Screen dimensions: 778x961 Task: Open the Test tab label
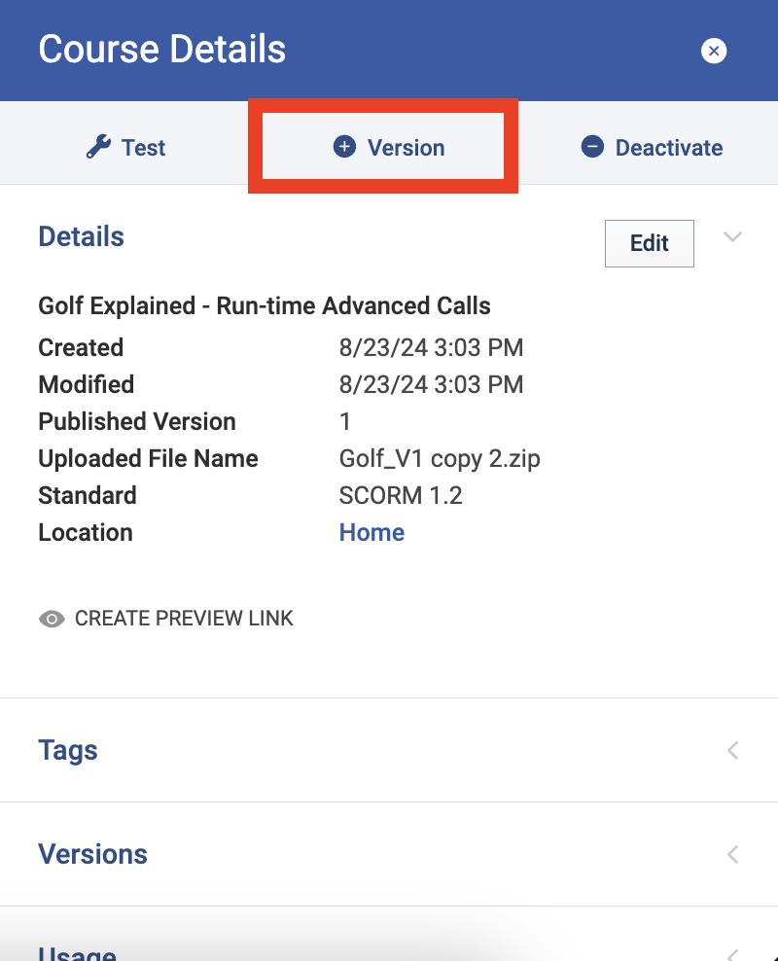pos(143,148)
